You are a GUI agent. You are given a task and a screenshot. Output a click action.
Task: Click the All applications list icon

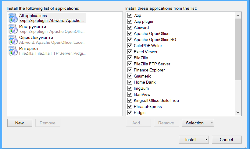(13, 18)
